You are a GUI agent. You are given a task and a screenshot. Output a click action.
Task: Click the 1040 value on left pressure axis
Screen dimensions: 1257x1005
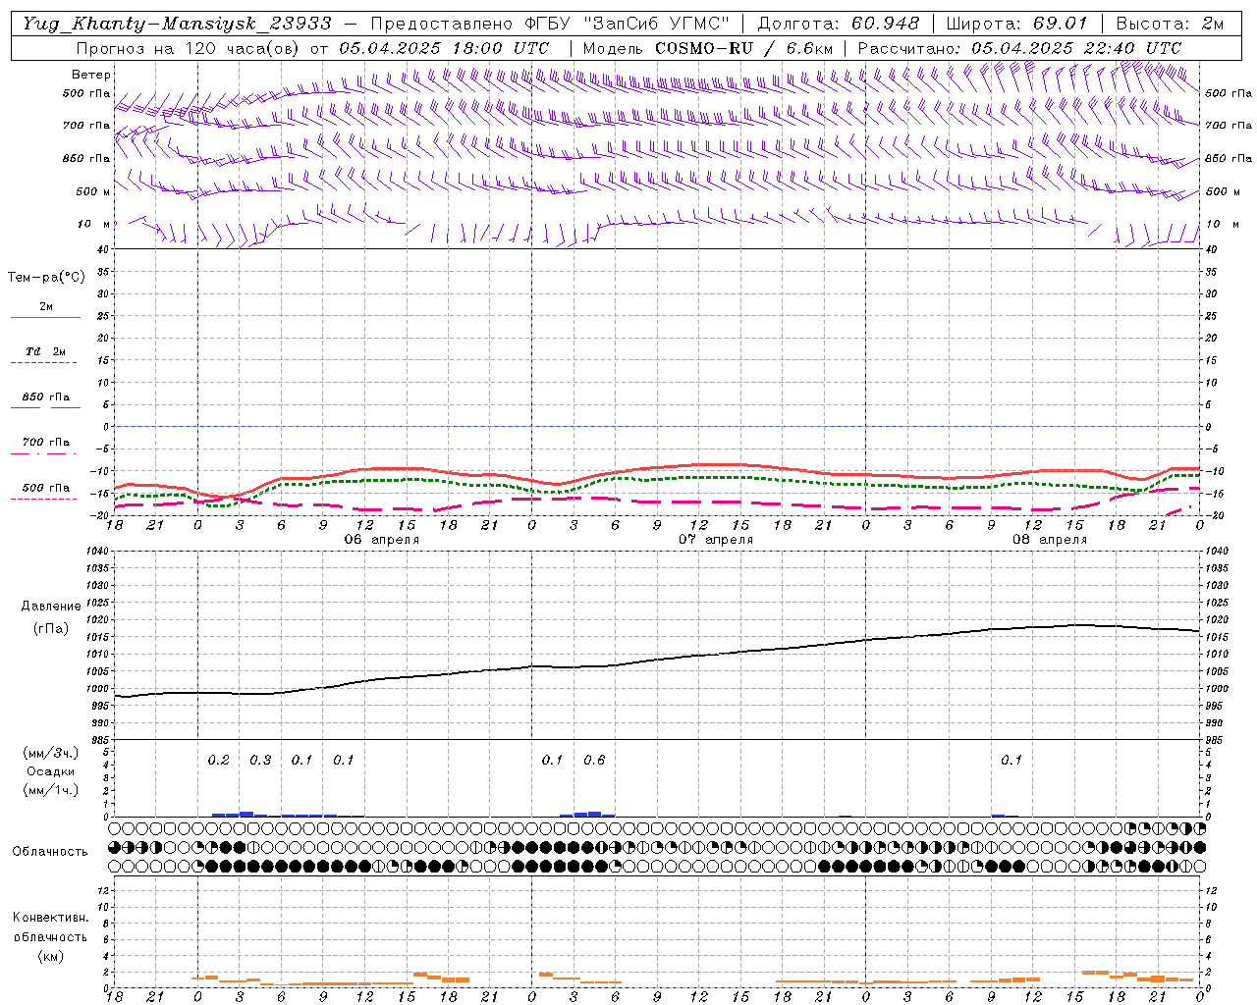(95, 552)
